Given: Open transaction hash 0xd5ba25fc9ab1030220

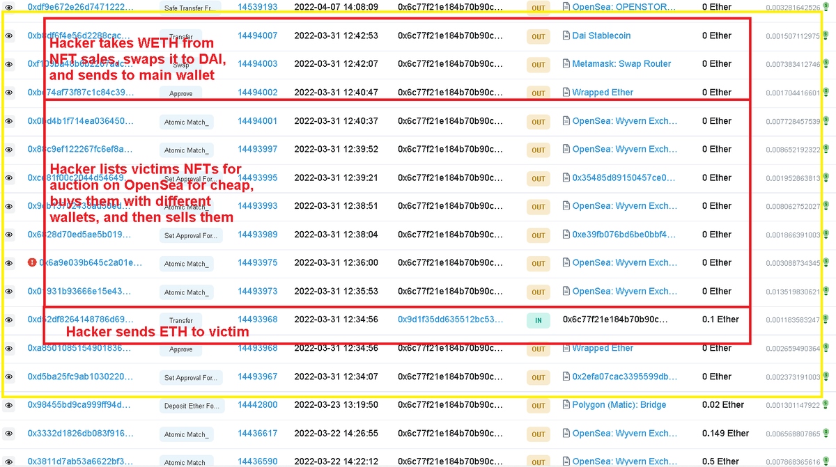Looking at the screenshot, I should click(80, 377).
